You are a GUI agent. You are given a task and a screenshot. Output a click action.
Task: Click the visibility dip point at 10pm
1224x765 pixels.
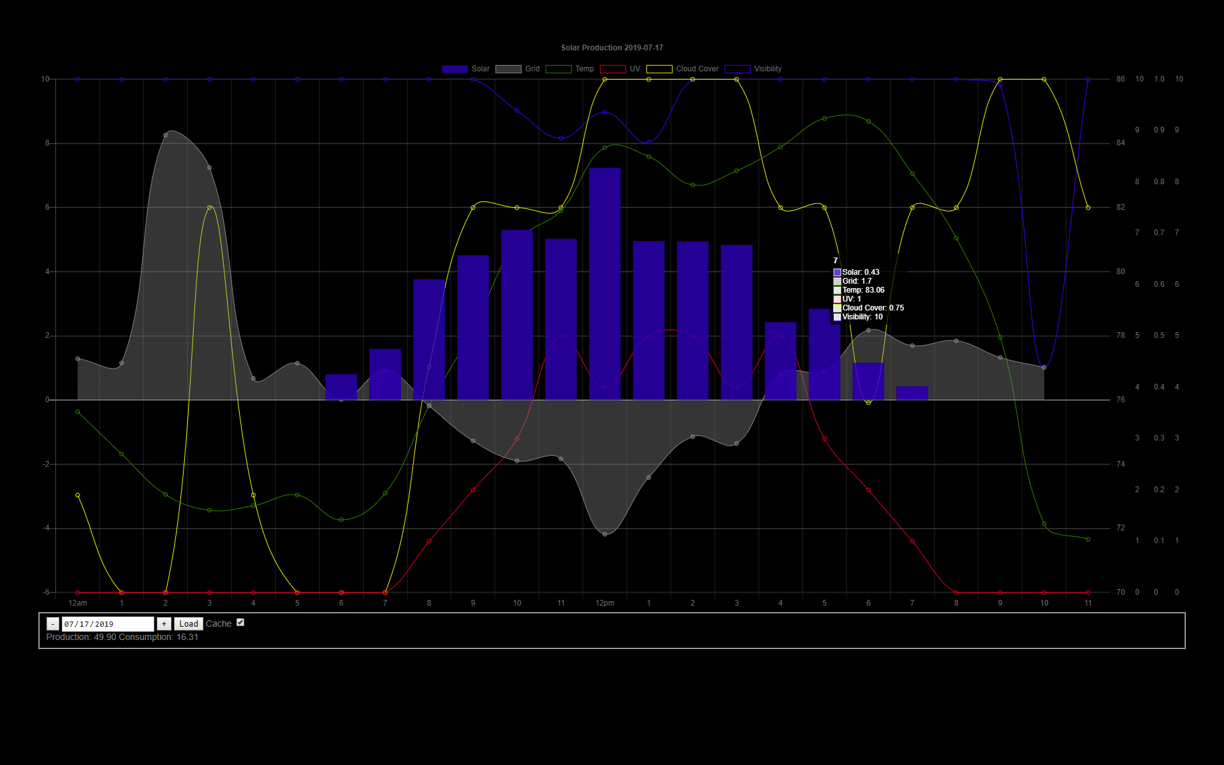pyautogui.click(x=1044, y=367)
